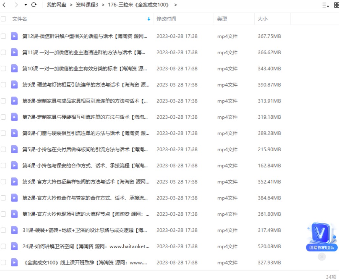Check the box for 第11课 file

(3, 52)
